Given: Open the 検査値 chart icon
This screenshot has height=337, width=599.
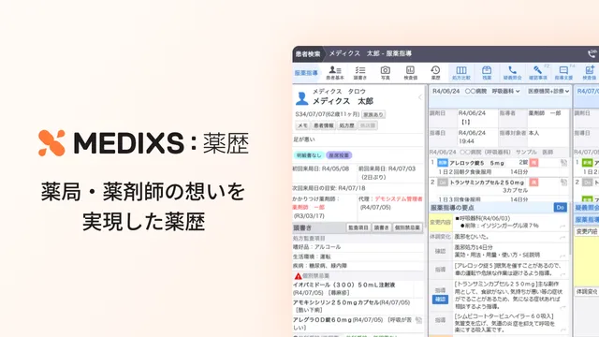Looking at the screenshot, I should click(410, 73).
